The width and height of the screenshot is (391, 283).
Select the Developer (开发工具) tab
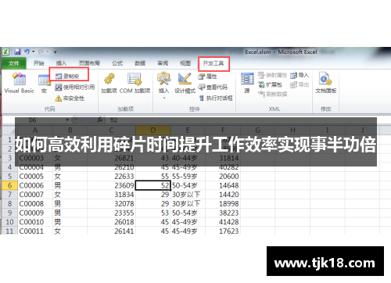(213, 63)
